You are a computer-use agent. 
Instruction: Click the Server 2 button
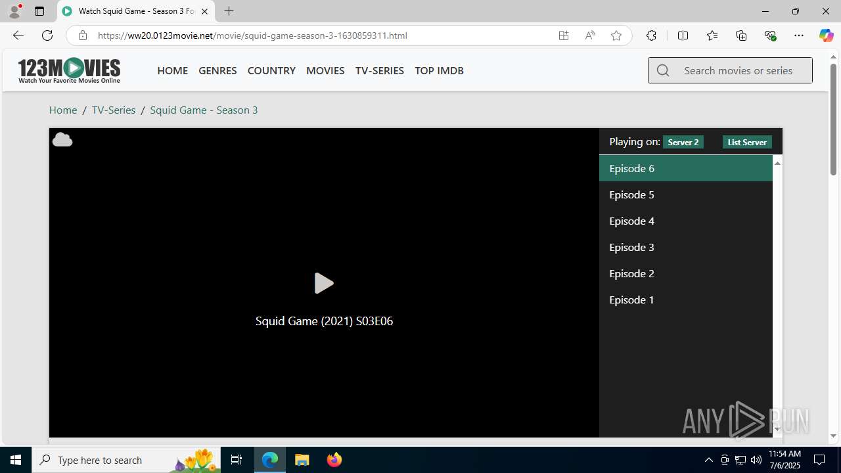pos(683,142)
